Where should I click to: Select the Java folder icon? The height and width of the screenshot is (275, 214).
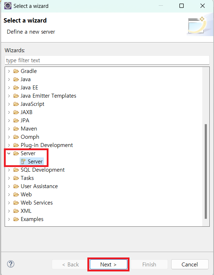click(x=16, y=79)
